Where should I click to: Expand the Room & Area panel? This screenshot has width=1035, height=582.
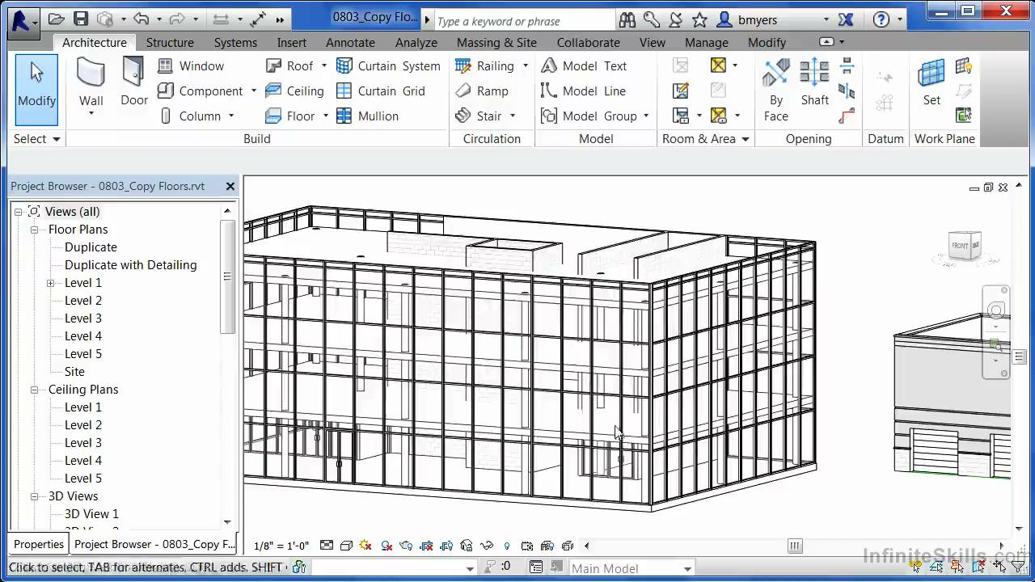(706, 139)
